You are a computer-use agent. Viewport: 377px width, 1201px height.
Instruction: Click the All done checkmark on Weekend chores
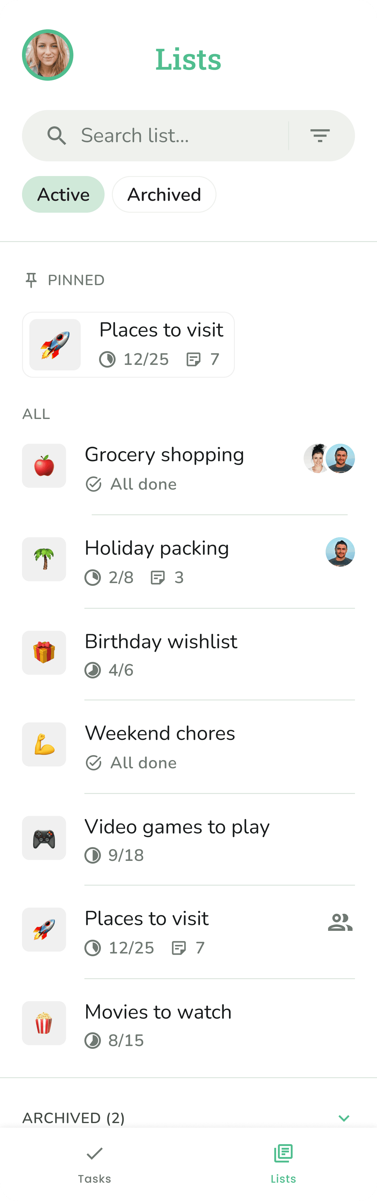93,763
